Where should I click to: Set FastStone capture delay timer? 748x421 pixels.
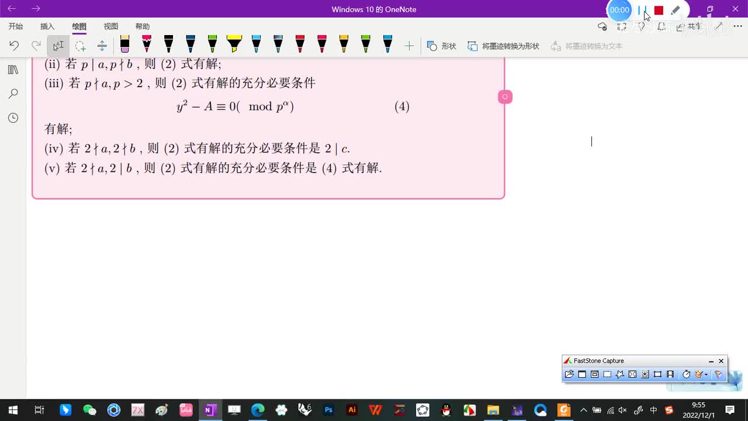[x=687, y=374]
